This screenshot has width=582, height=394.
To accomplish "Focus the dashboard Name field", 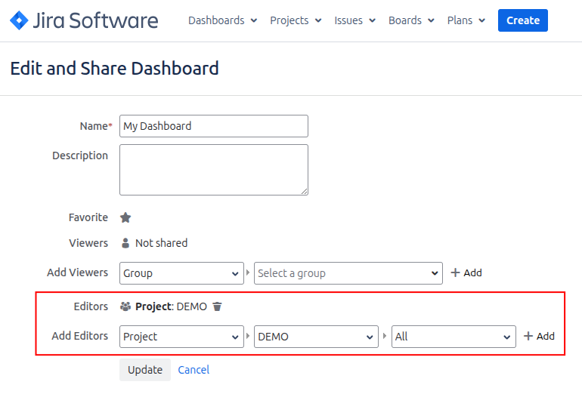I will (x=214, y=126).
